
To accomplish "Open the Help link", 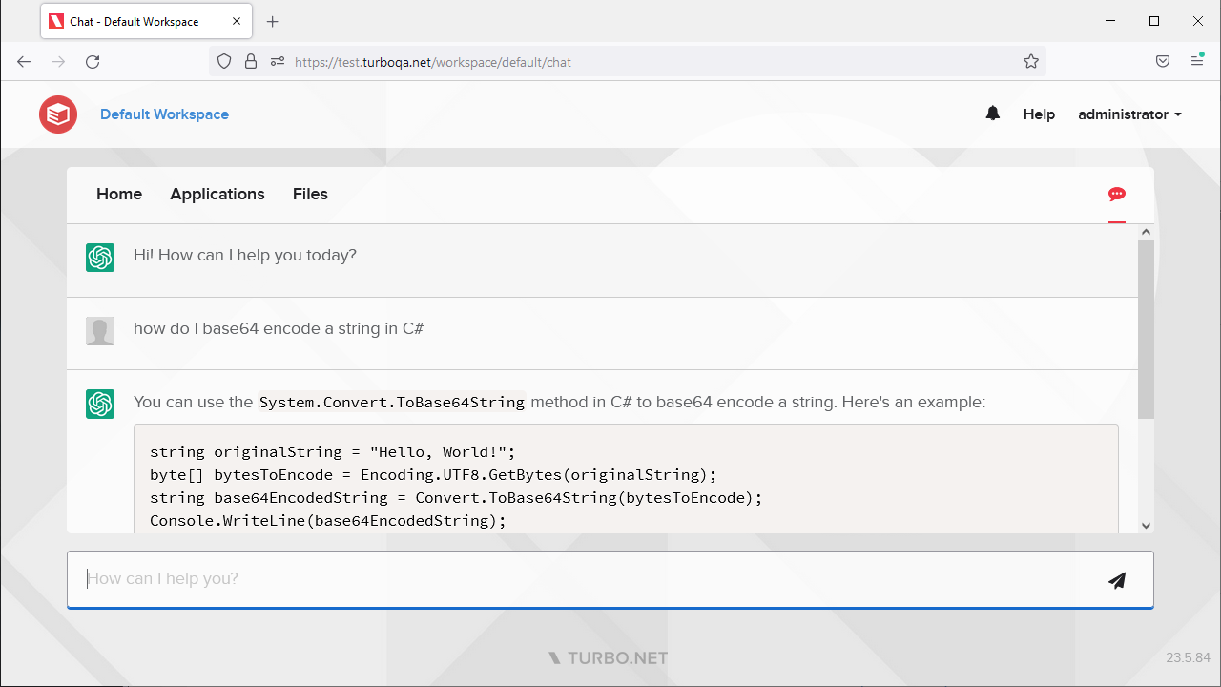I will [1039, 114].
